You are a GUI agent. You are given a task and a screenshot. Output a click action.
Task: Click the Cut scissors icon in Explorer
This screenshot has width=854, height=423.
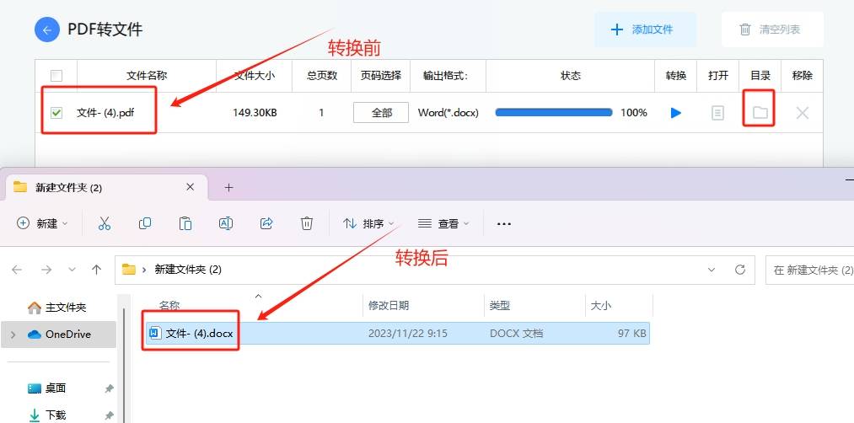pos(104,223)
